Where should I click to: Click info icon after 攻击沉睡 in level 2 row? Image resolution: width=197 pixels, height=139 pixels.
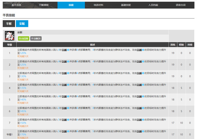point(143,62)
